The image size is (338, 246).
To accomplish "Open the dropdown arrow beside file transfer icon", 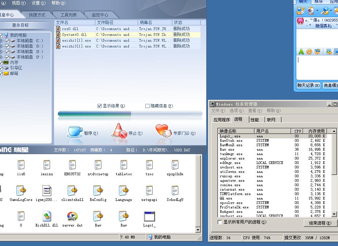I will click(x=331, y=10).
